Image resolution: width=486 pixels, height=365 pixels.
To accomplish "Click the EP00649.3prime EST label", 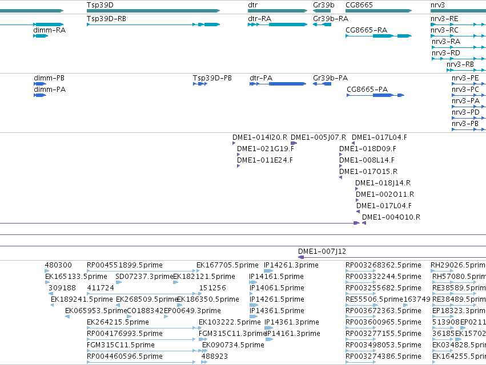I will pos(192,311).
